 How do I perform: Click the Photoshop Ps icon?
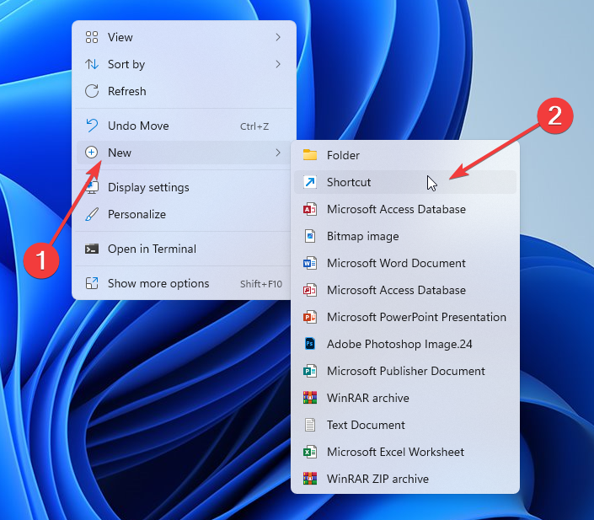click(310, 344)
